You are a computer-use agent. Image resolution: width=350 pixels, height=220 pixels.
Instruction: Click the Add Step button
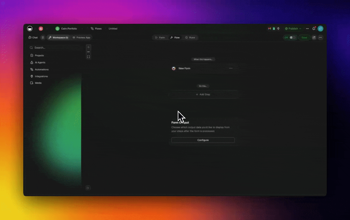[x=203, y=94]
